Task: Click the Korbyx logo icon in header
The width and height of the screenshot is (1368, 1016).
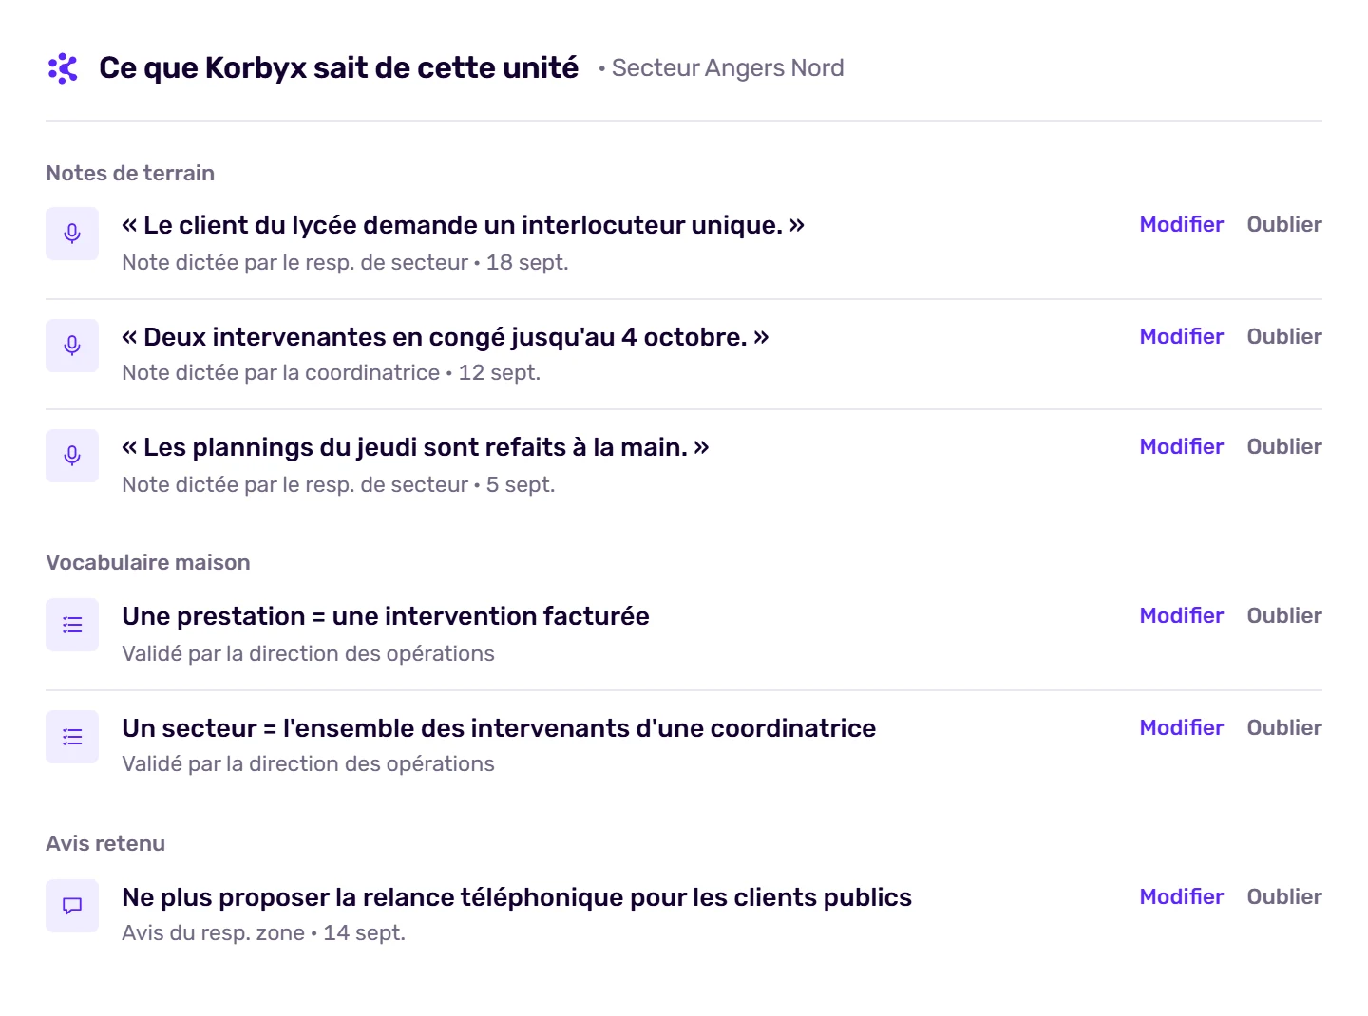Action: click(x=63, y=68)
